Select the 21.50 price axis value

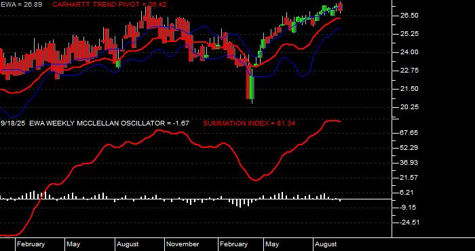(410, 89)
